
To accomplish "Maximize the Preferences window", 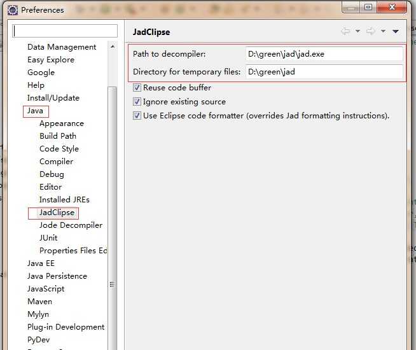I will tap(368, 8).
